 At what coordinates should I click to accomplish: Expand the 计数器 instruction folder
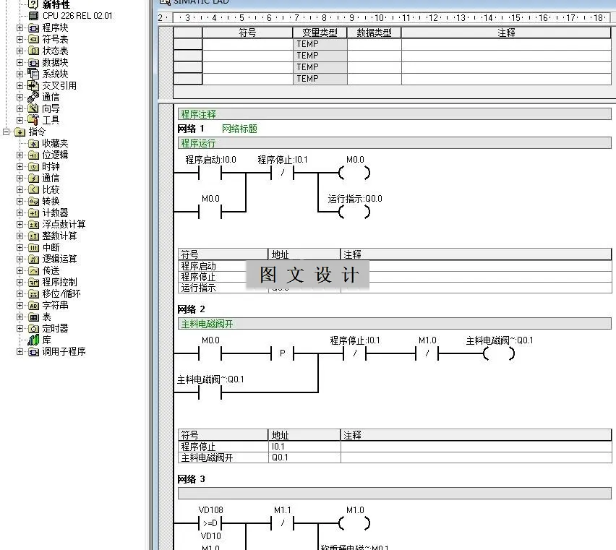point(20,212)
